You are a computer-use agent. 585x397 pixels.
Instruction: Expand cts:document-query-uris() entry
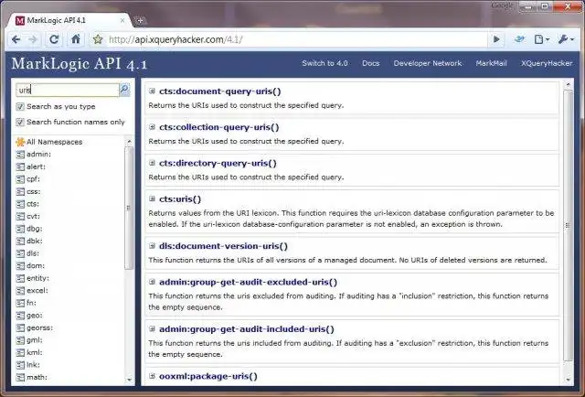tap(152, 91)
